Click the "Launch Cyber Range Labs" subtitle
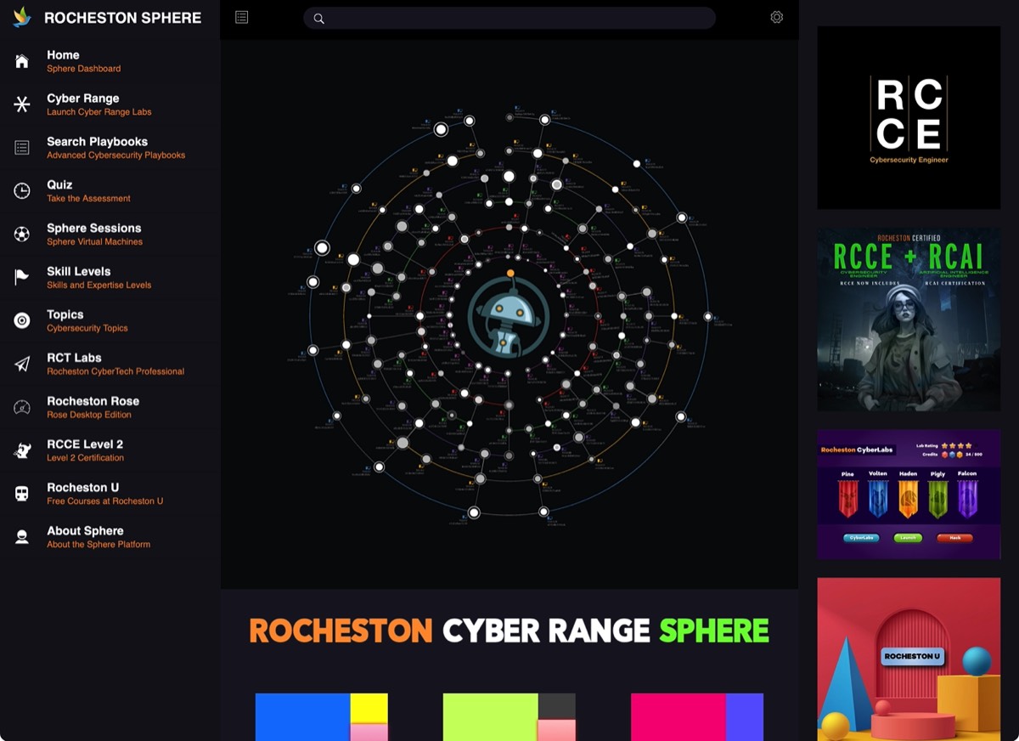 (x=99, y=112)
